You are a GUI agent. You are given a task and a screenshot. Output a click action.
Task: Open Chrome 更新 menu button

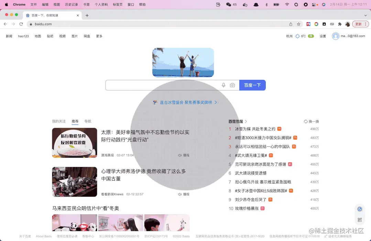361,24
